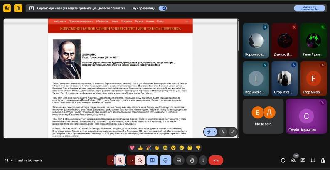
Task: Open Інформація menu on university page
Action: coord(60,22)
